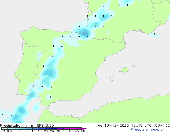Click the 'Precipitation [mm]' title text
Viewport: 170px width, 132px height.
coord(17,126)
